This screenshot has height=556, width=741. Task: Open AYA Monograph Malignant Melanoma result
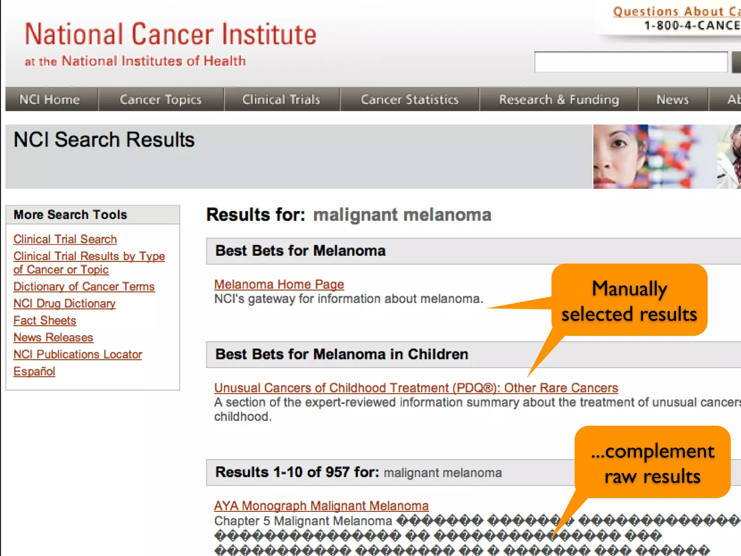(321, 506)
